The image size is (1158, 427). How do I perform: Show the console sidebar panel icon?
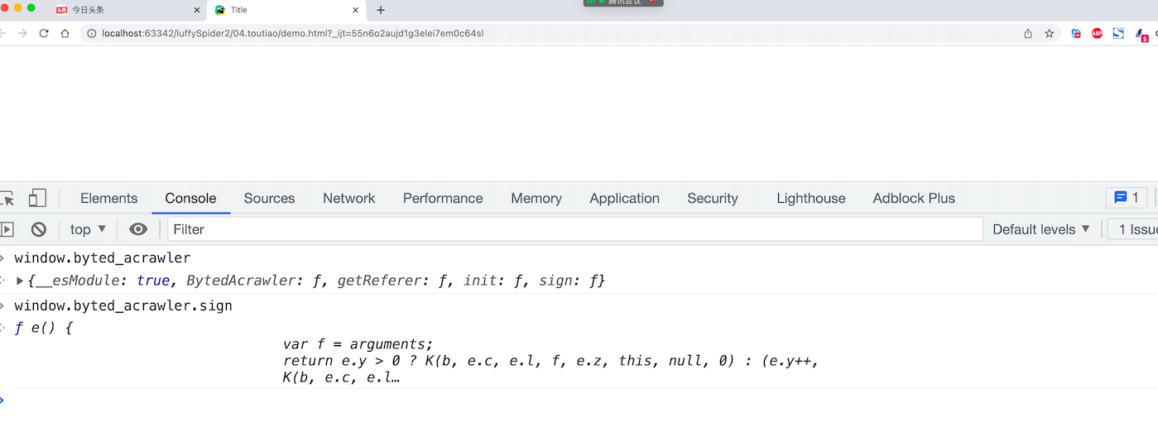[7, 229]
